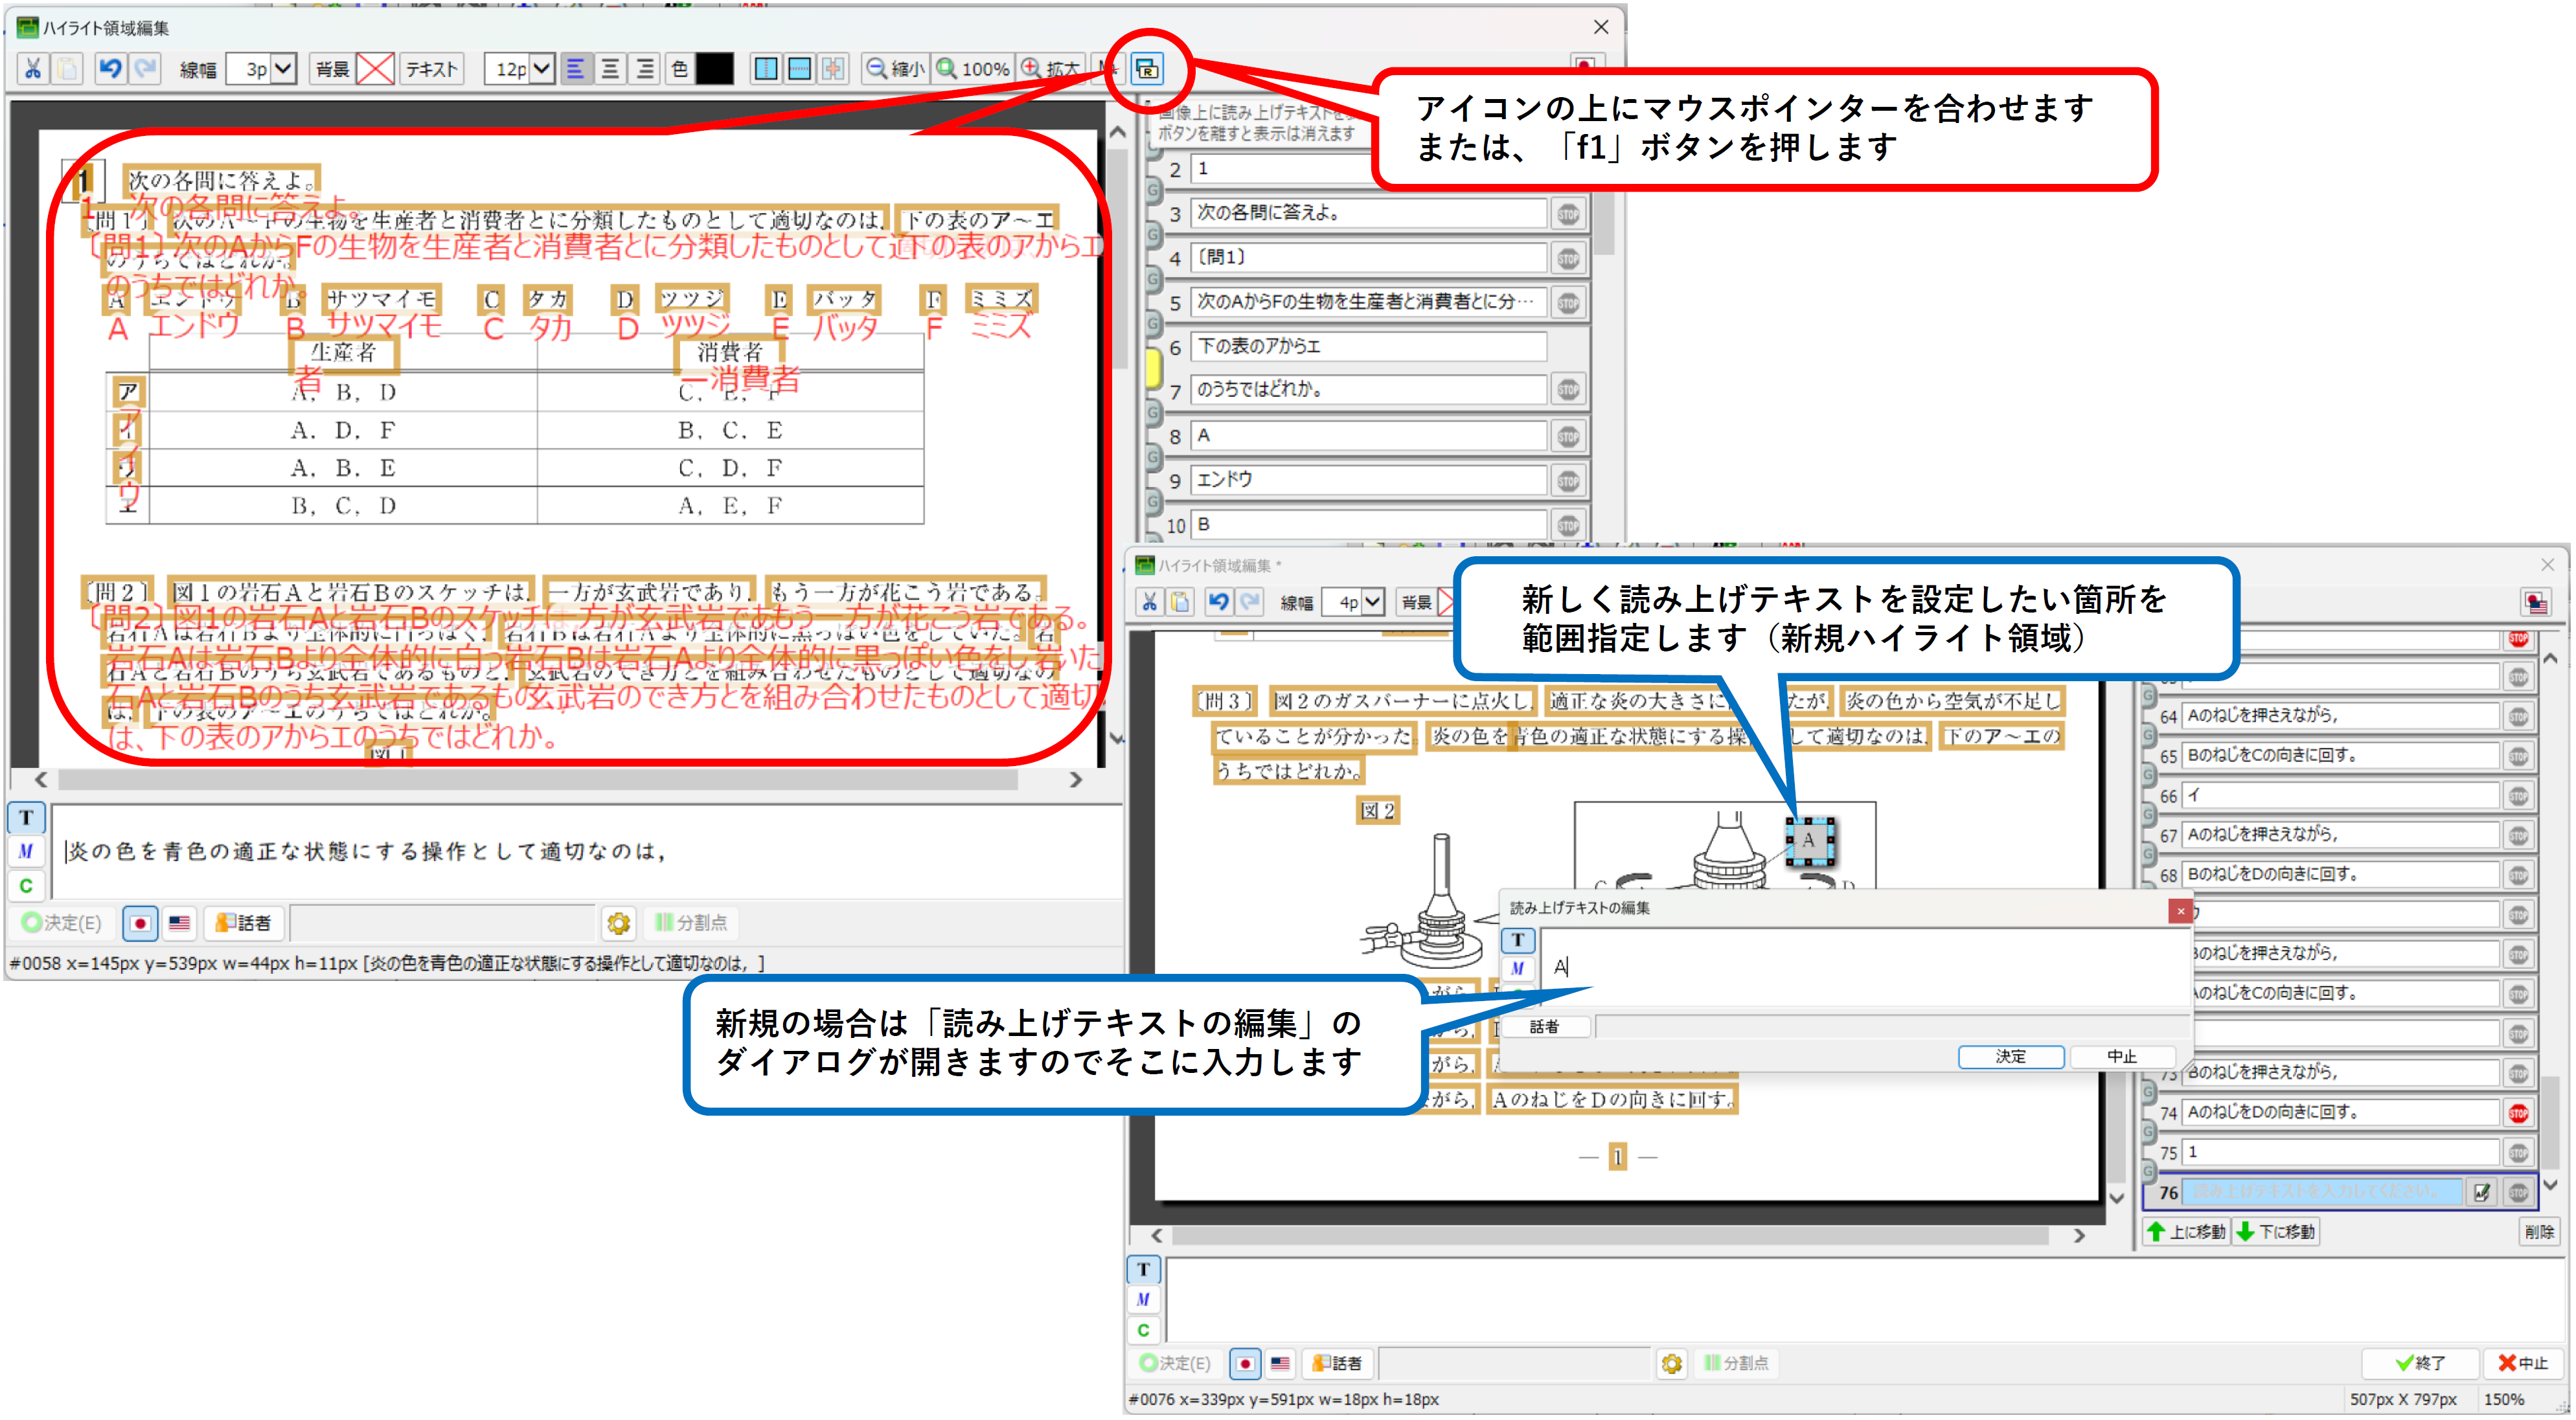Click the gear settings icon in the 問3 window
The width and height of the screenshot is (2576, 1420).
[x=1671, y=1363]
